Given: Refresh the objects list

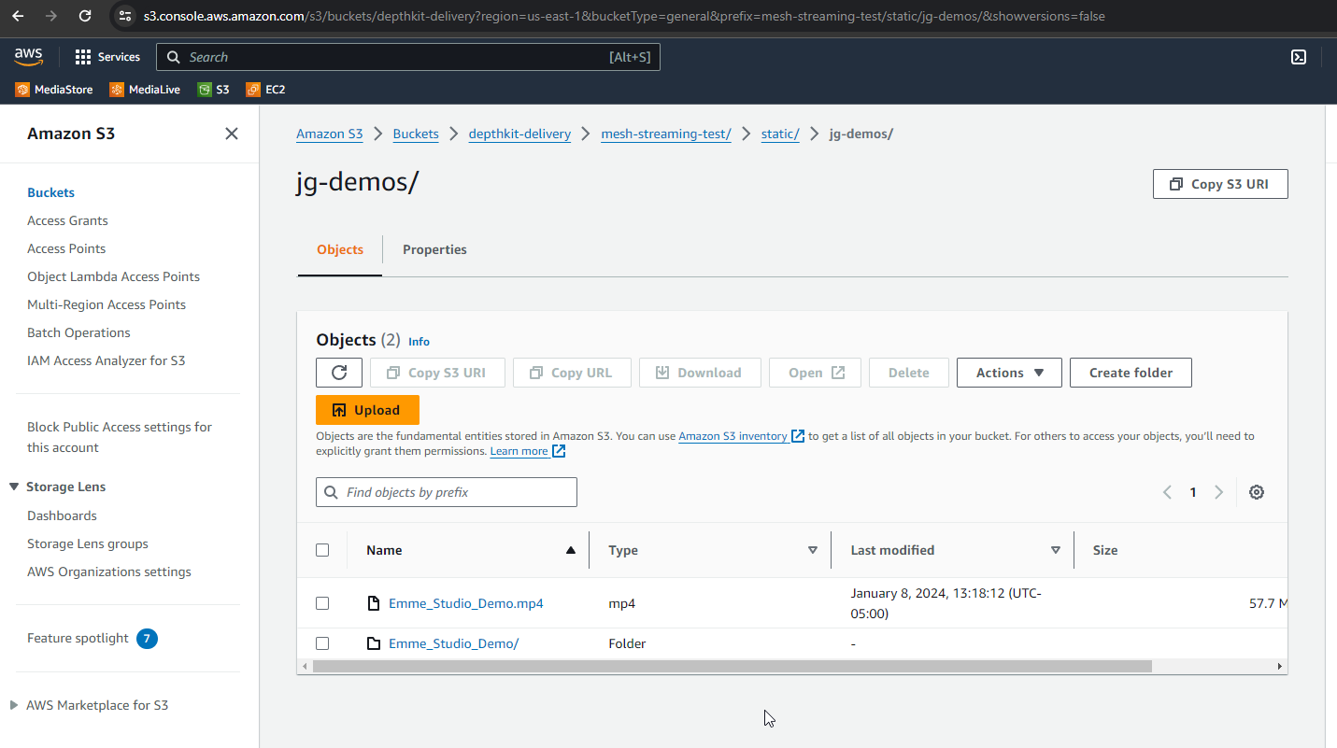Looking at the screenshot, I should [x=339, y=373].
